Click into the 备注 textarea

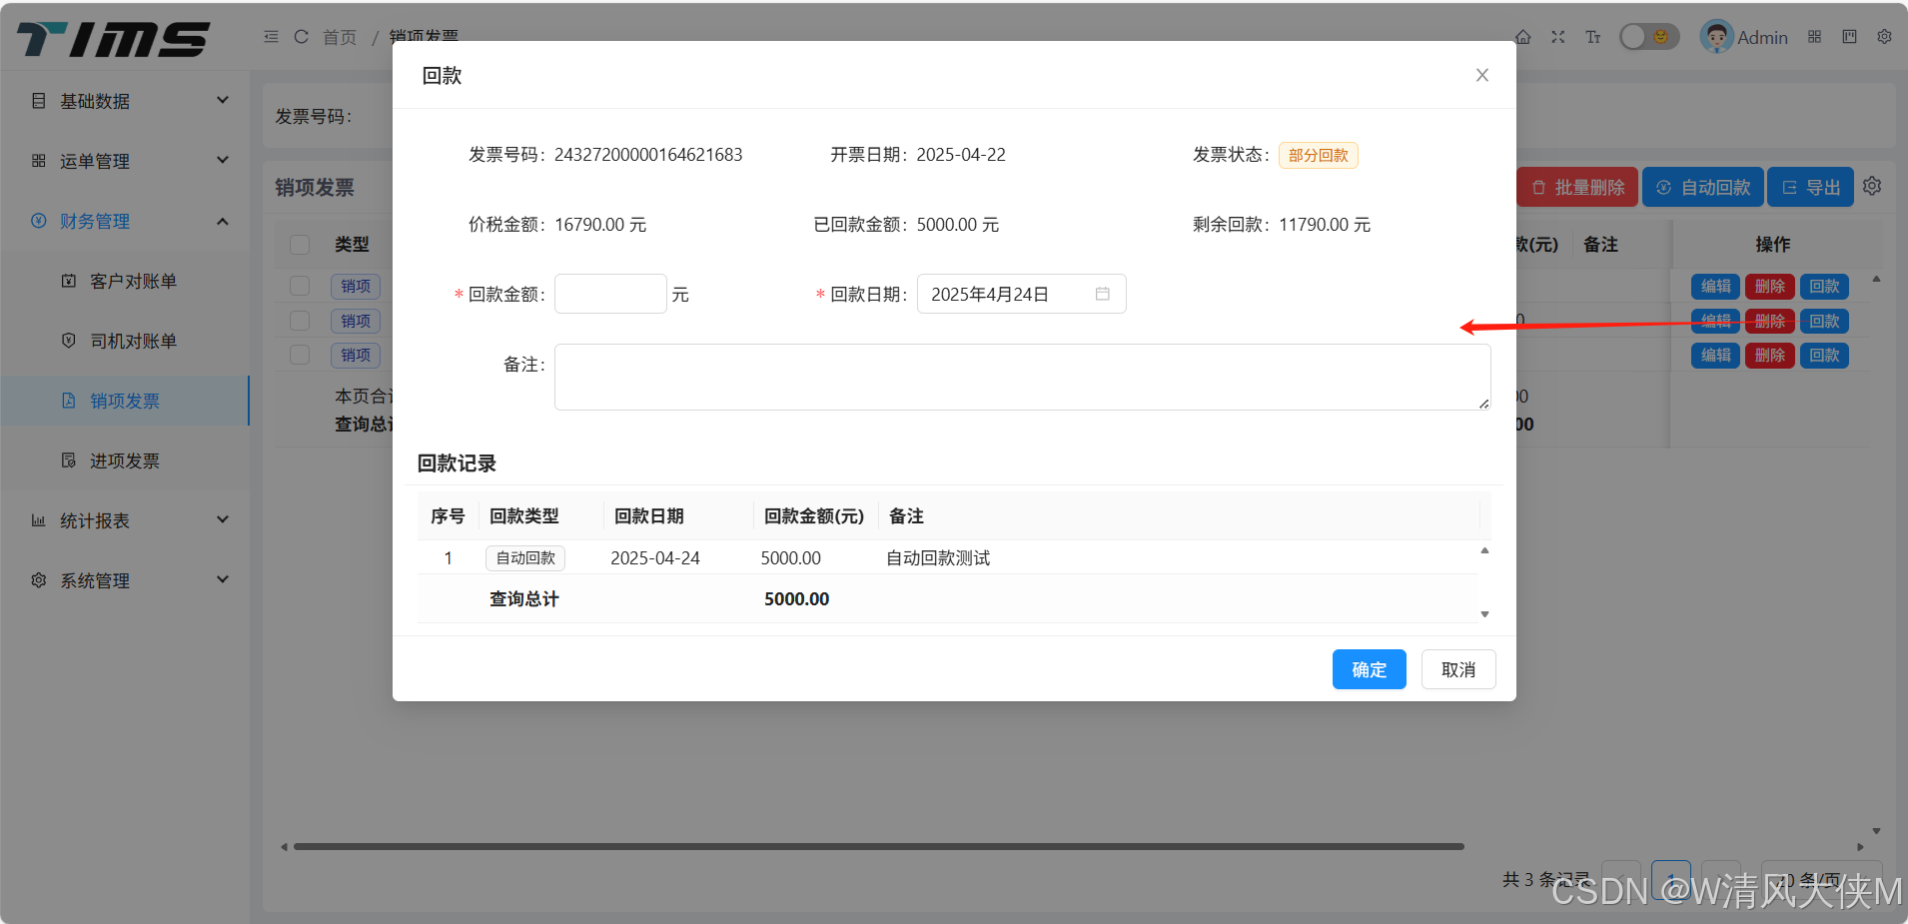pos(1022,377)
